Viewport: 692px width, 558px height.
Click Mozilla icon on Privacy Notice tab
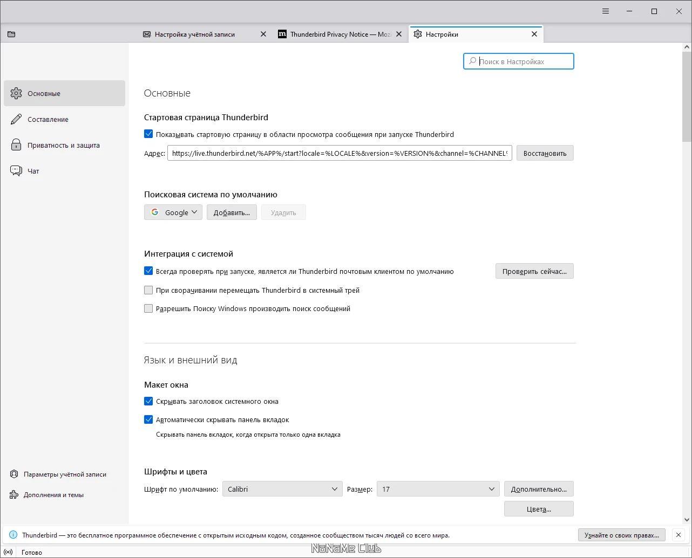[282, 34]
